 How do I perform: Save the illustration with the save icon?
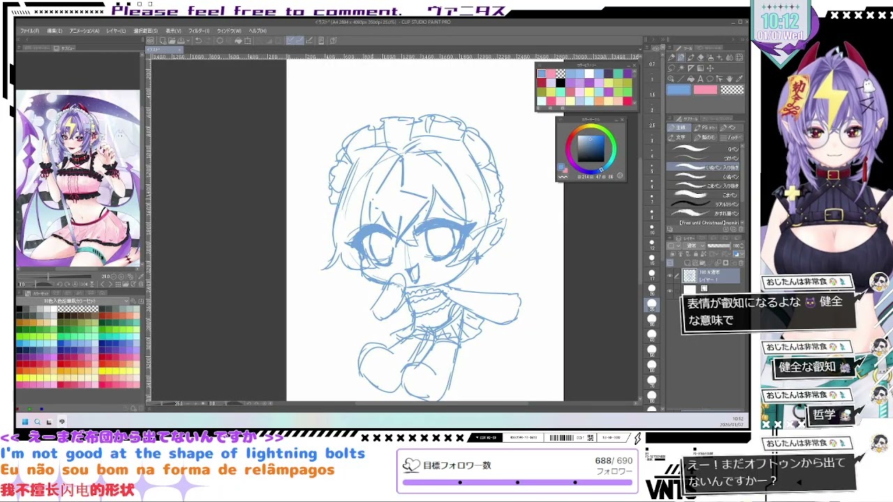point(181,40)
